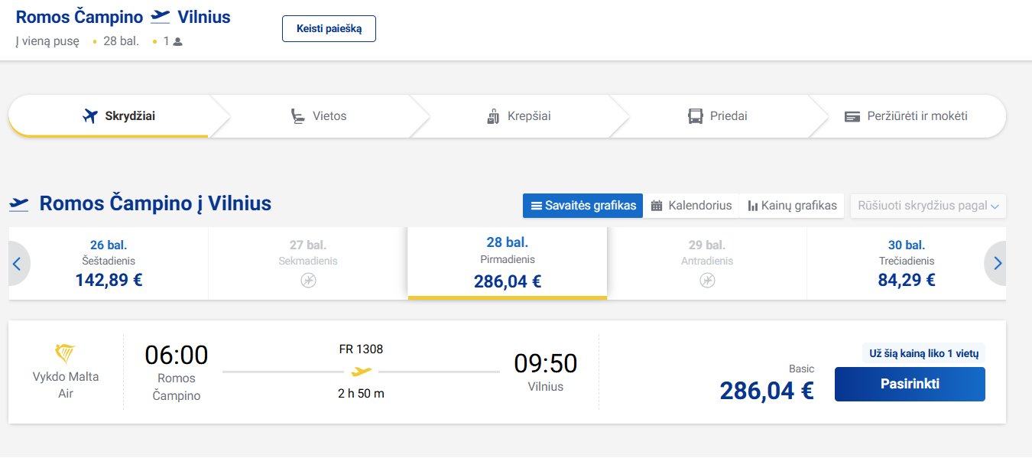
Task: Open Rūšiuoti skrydžius pagal dropdown
Action: tap(928, 206)
